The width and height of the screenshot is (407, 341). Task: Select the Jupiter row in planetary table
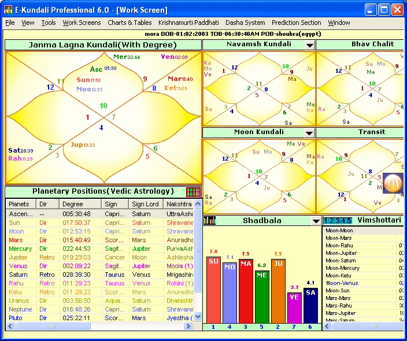[x=99, y=257]
